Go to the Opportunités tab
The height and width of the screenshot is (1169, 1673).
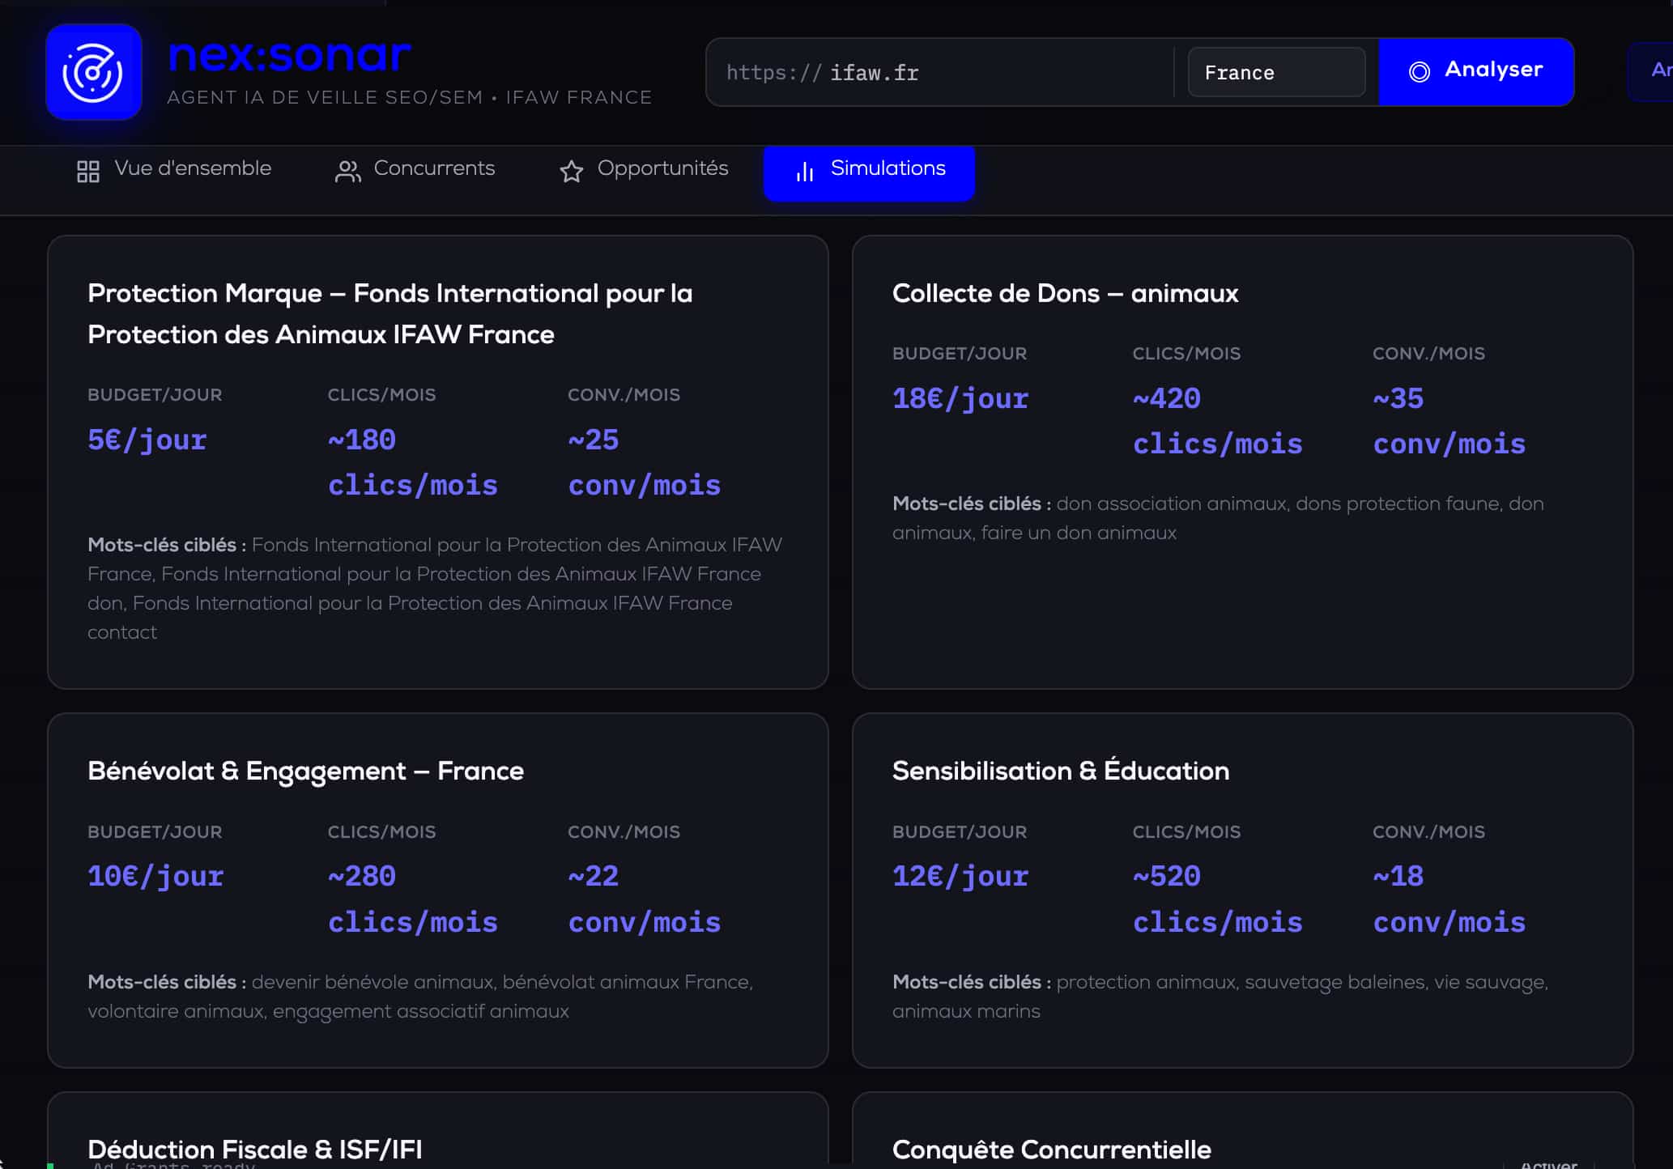click(x=644, y=169)
